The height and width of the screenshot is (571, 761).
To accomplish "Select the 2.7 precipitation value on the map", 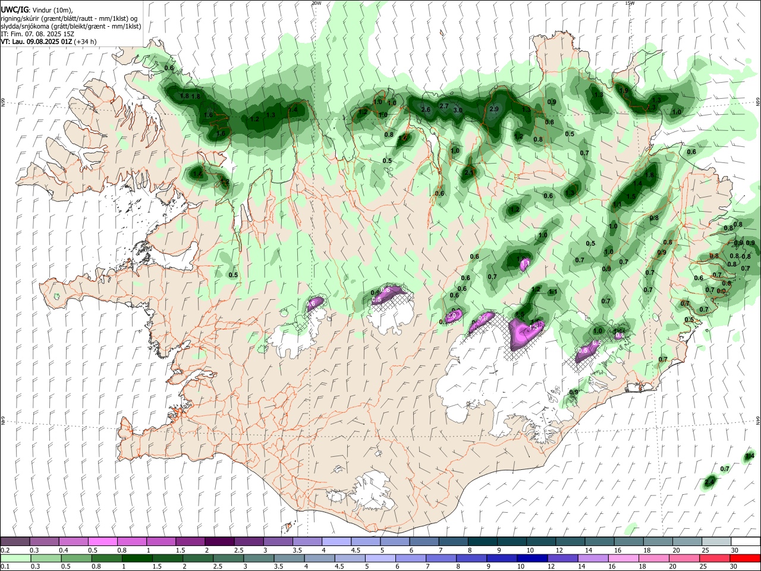I will (x=444, y=106).
